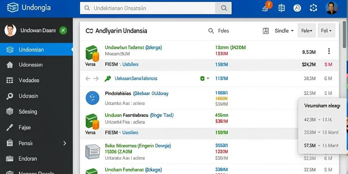Open the Sindle dropdown
Image resolution: width=348 pixels, height=174 pixels.
click(284, 31)
